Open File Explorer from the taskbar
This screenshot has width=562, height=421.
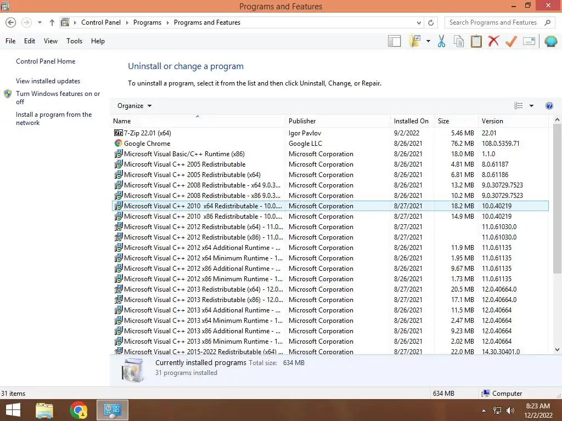tap(44, 410)
